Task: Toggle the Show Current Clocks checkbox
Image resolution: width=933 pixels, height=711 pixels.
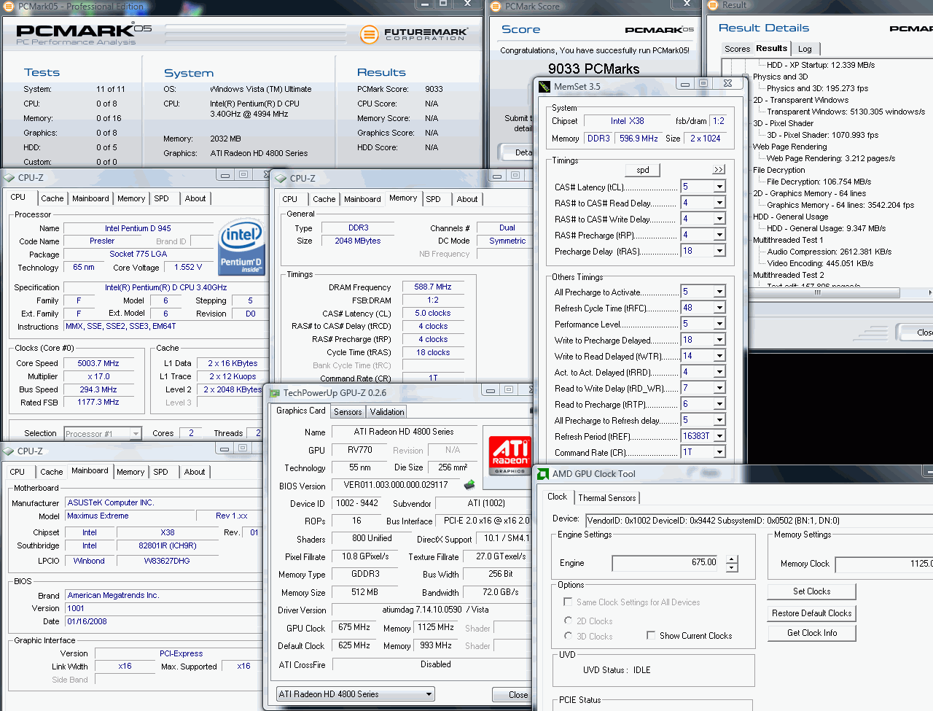Action: (x=651, y=635)
